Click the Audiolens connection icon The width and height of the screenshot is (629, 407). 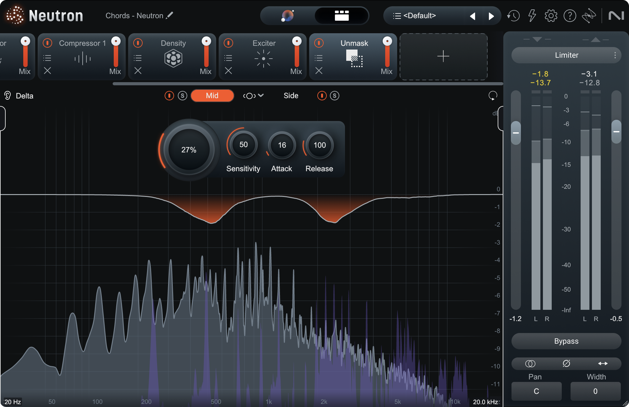[590, 15]
